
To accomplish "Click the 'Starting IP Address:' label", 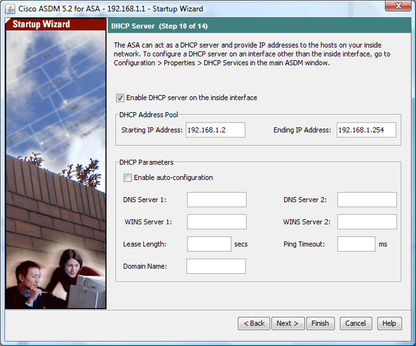I will pos(152,130).
